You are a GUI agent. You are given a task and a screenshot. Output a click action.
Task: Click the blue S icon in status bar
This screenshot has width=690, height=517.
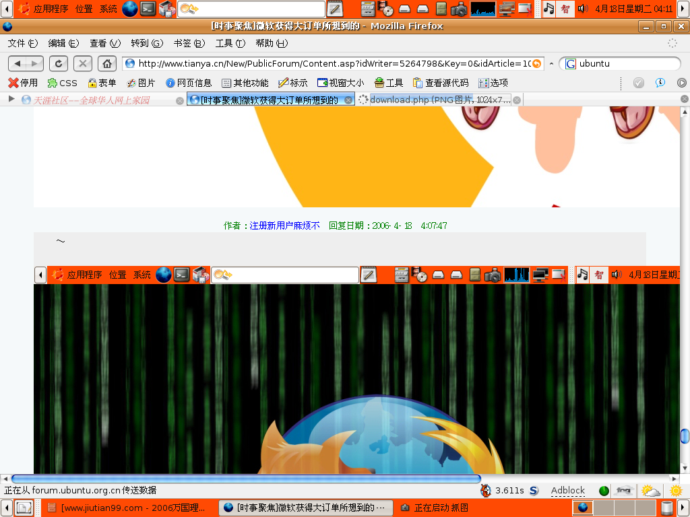tap(534, 491)
